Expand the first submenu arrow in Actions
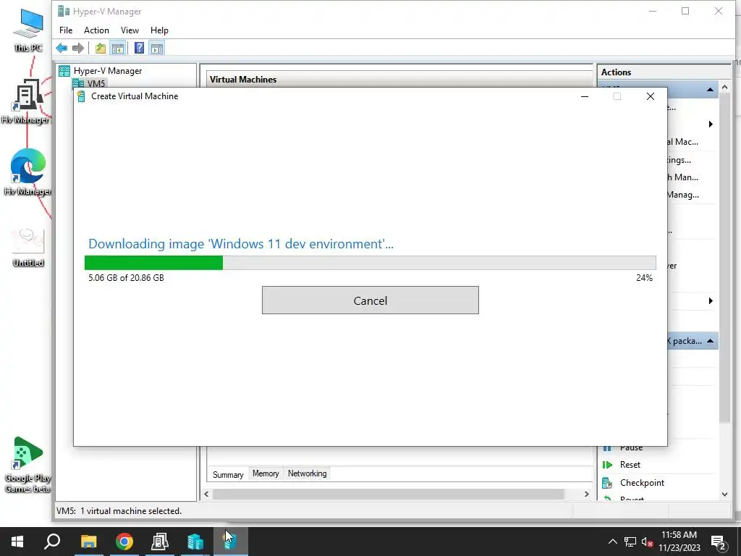The image size is (741, 556). pyautogui.click(x=711, y=125)
